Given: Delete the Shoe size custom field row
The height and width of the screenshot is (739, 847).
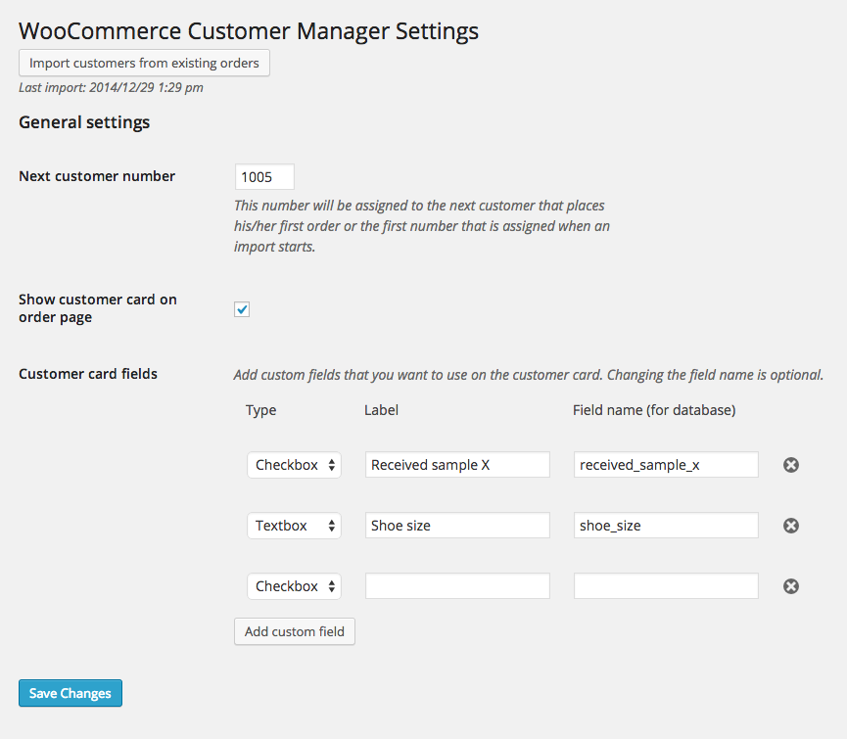Looking at the screenshot, I should (790, 526).
